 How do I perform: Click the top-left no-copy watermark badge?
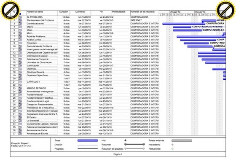click(x=10, y=10)
